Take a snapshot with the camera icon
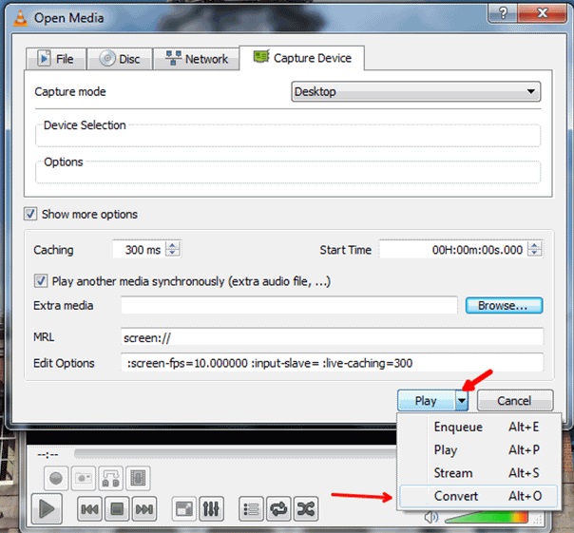Image resolution: width=574 pixels, height=533 pixels. click(84, 478)
